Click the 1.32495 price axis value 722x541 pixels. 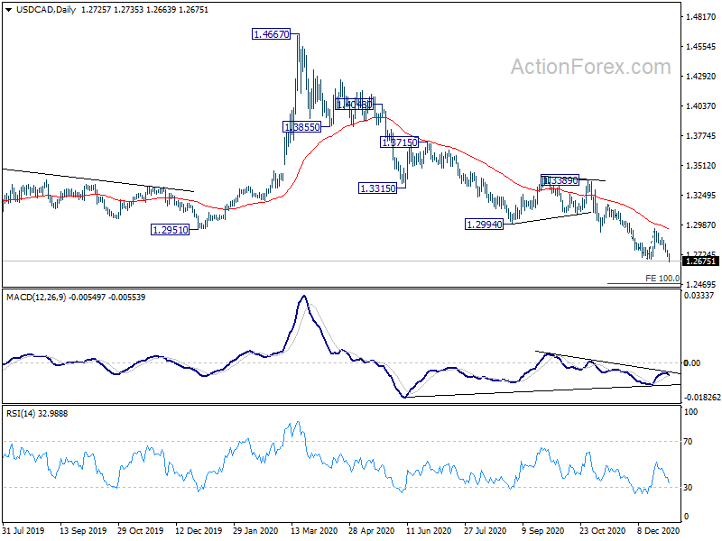click(700, 196)
